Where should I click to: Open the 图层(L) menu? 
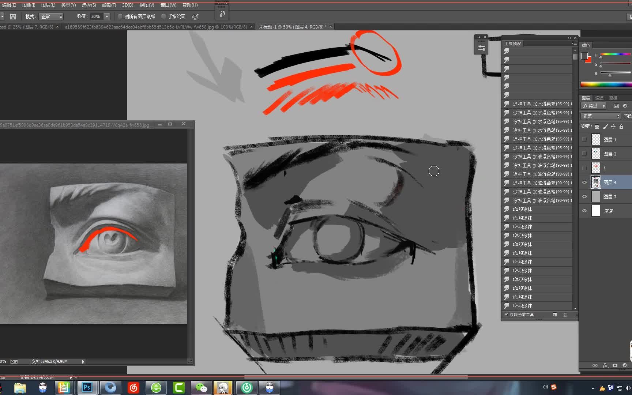click(48, 5)
